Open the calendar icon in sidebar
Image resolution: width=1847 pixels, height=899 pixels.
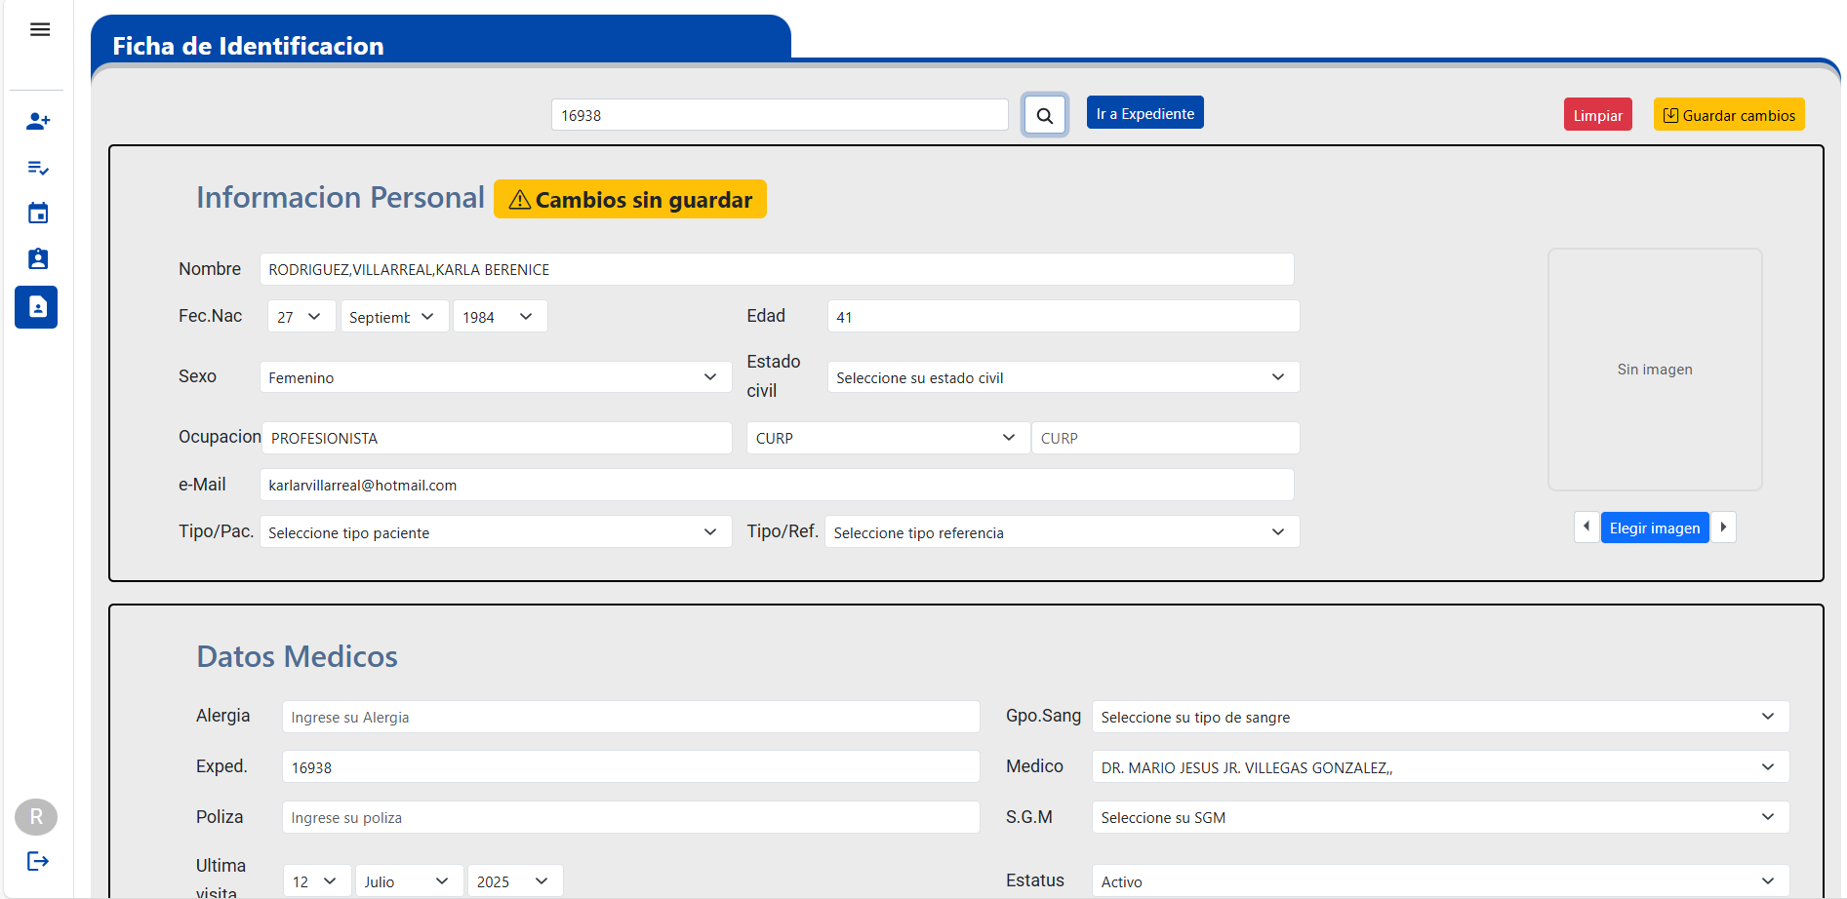(37, 213)
